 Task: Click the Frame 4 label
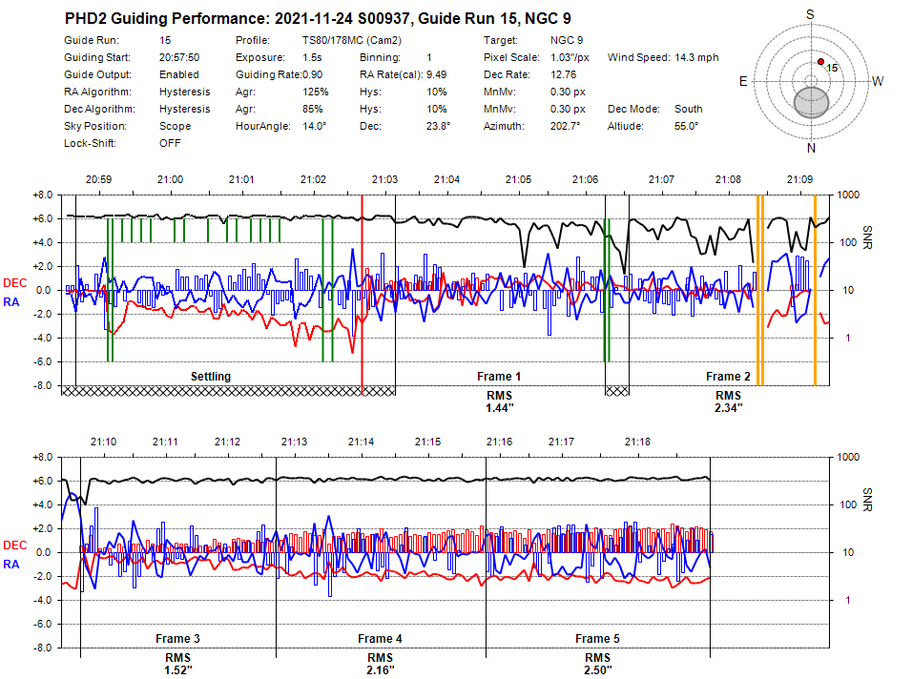[x=380, y=639]
